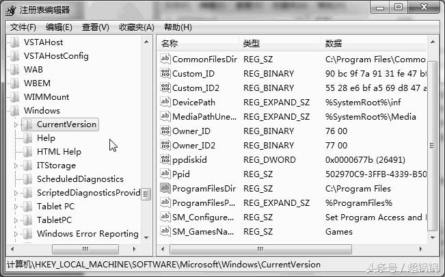Click the string value icon of CommonFilesDir
The height and width of the screenshot is (277, 445).
pos(165,59)
